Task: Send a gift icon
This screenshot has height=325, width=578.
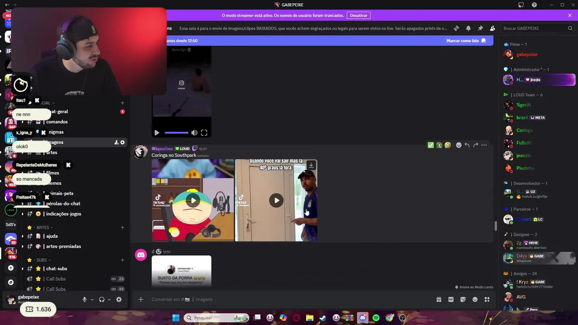Action: coord(438,299)
